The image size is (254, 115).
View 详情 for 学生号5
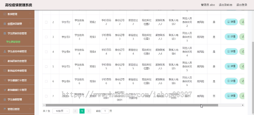[231, 66]
